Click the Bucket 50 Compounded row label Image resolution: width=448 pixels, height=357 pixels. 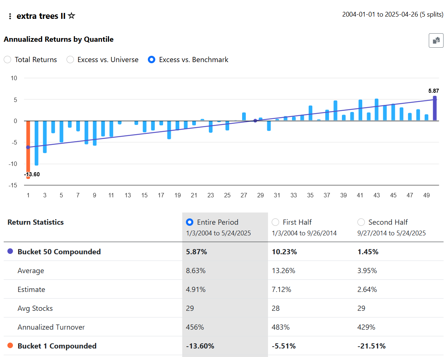[x=59, y=252]
